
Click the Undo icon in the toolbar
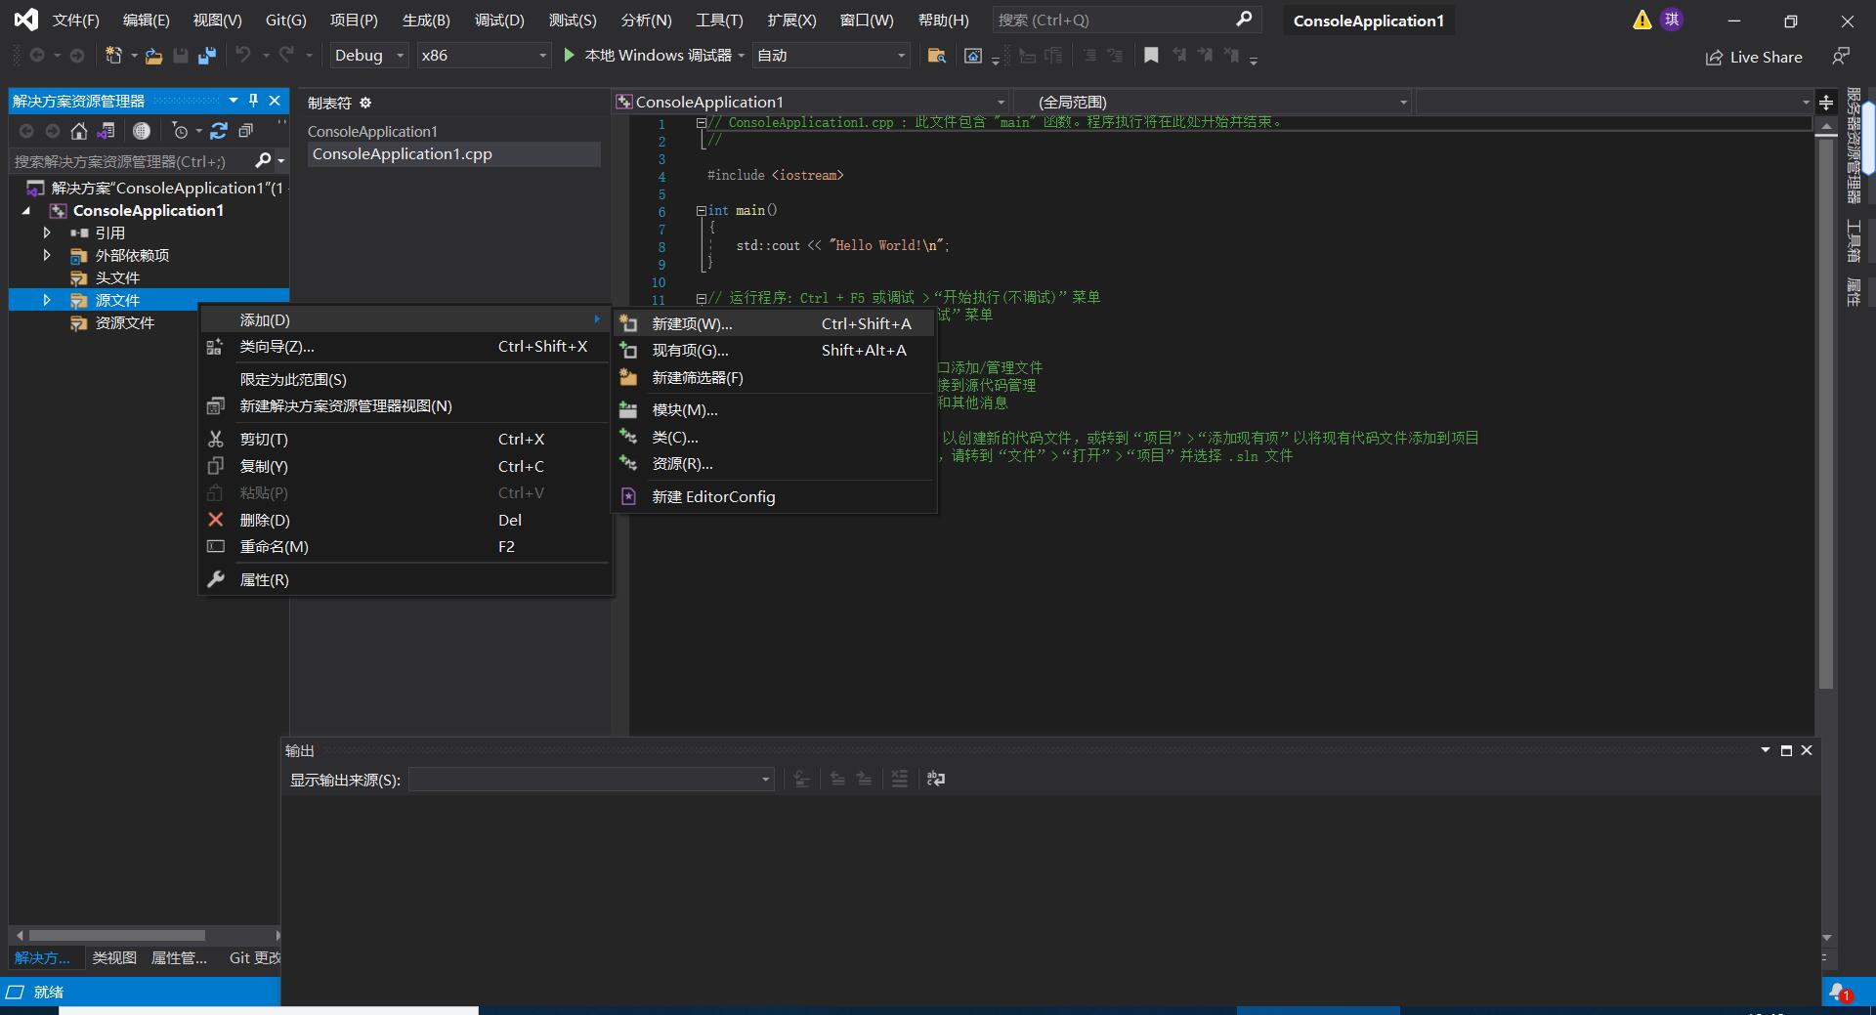tap(244, 56)
